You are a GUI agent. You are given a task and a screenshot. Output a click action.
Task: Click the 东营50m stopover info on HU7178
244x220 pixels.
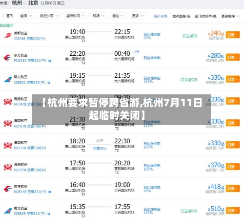tap(100, 149)
